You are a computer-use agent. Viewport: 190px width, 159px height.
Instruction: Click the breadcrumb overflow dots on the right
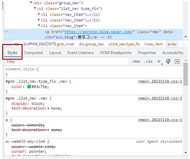183,45
